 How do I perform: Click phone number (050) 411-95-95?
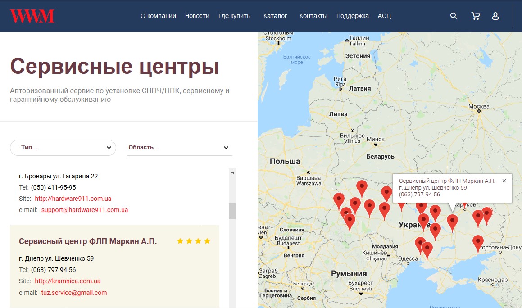(x=53, y=187)
